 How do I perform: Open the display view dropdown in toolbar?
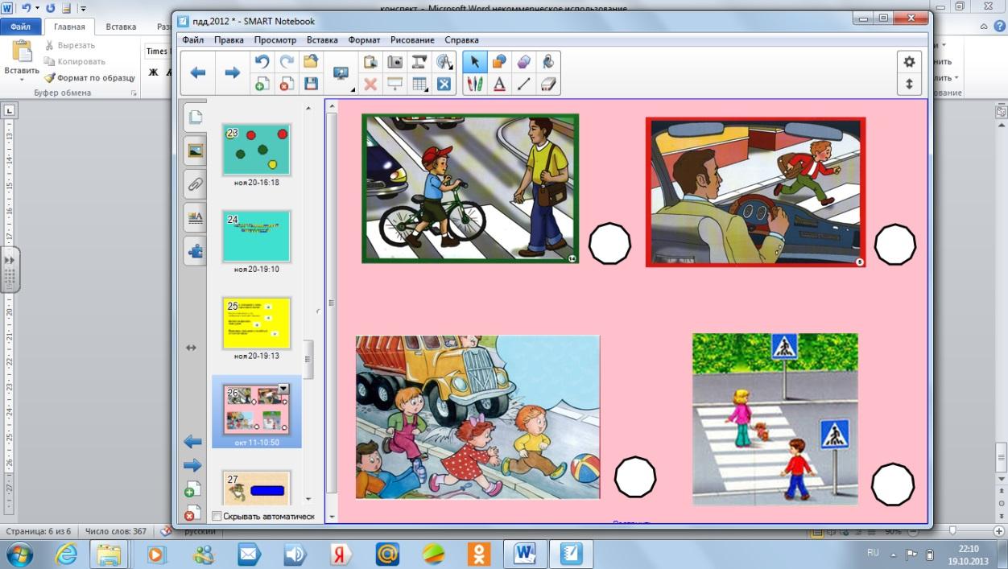pos(341,73)
